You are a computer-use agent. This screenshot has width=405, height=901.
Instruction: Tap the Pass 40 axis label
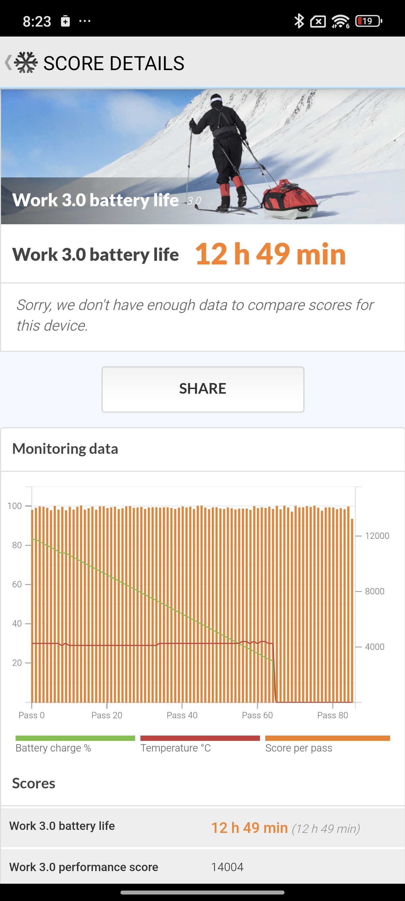(182, 715)
